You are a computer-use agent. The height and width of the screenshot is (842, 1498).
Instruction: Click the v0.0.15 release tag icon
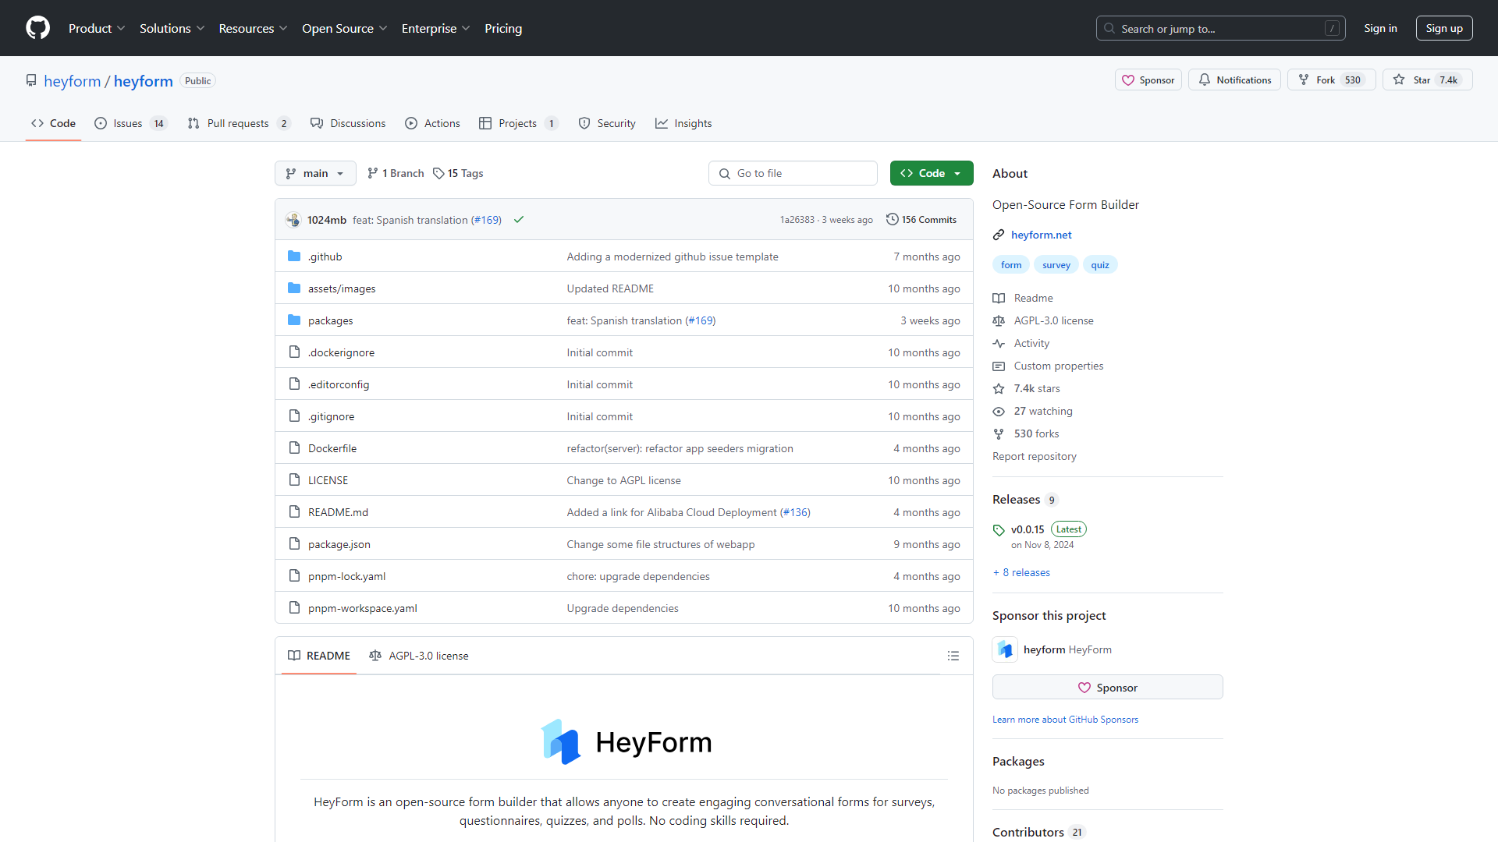tap(999, 530)
